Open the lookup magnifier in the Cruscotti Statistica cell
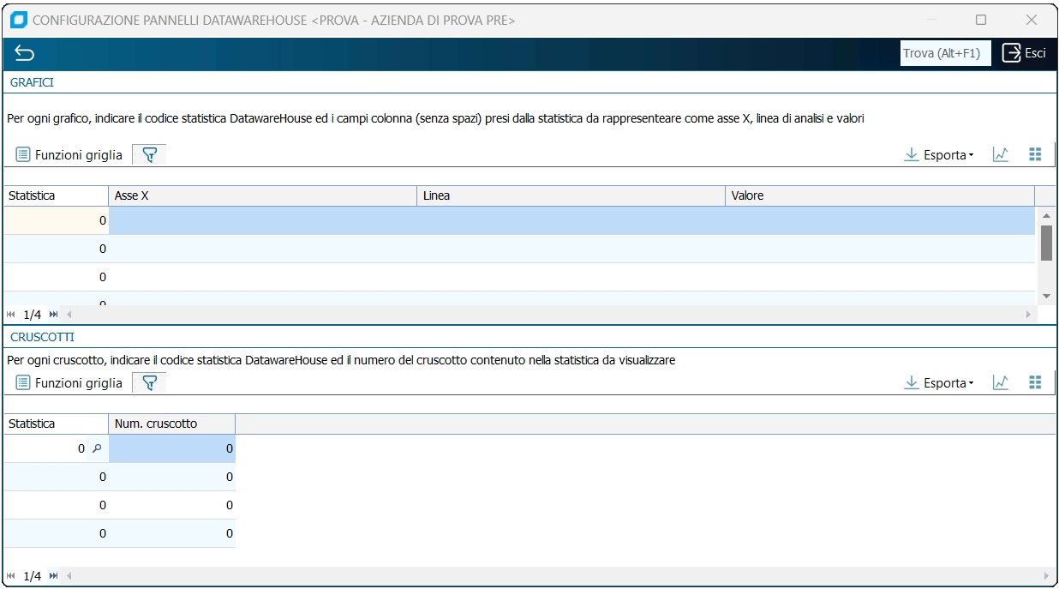The height and width of the screenshot is (589, 1059). (97, 448)
